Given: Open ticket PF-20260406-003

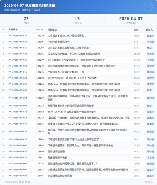Looking at the screenshot, I should pyautogui.click(x=18, y=106).
